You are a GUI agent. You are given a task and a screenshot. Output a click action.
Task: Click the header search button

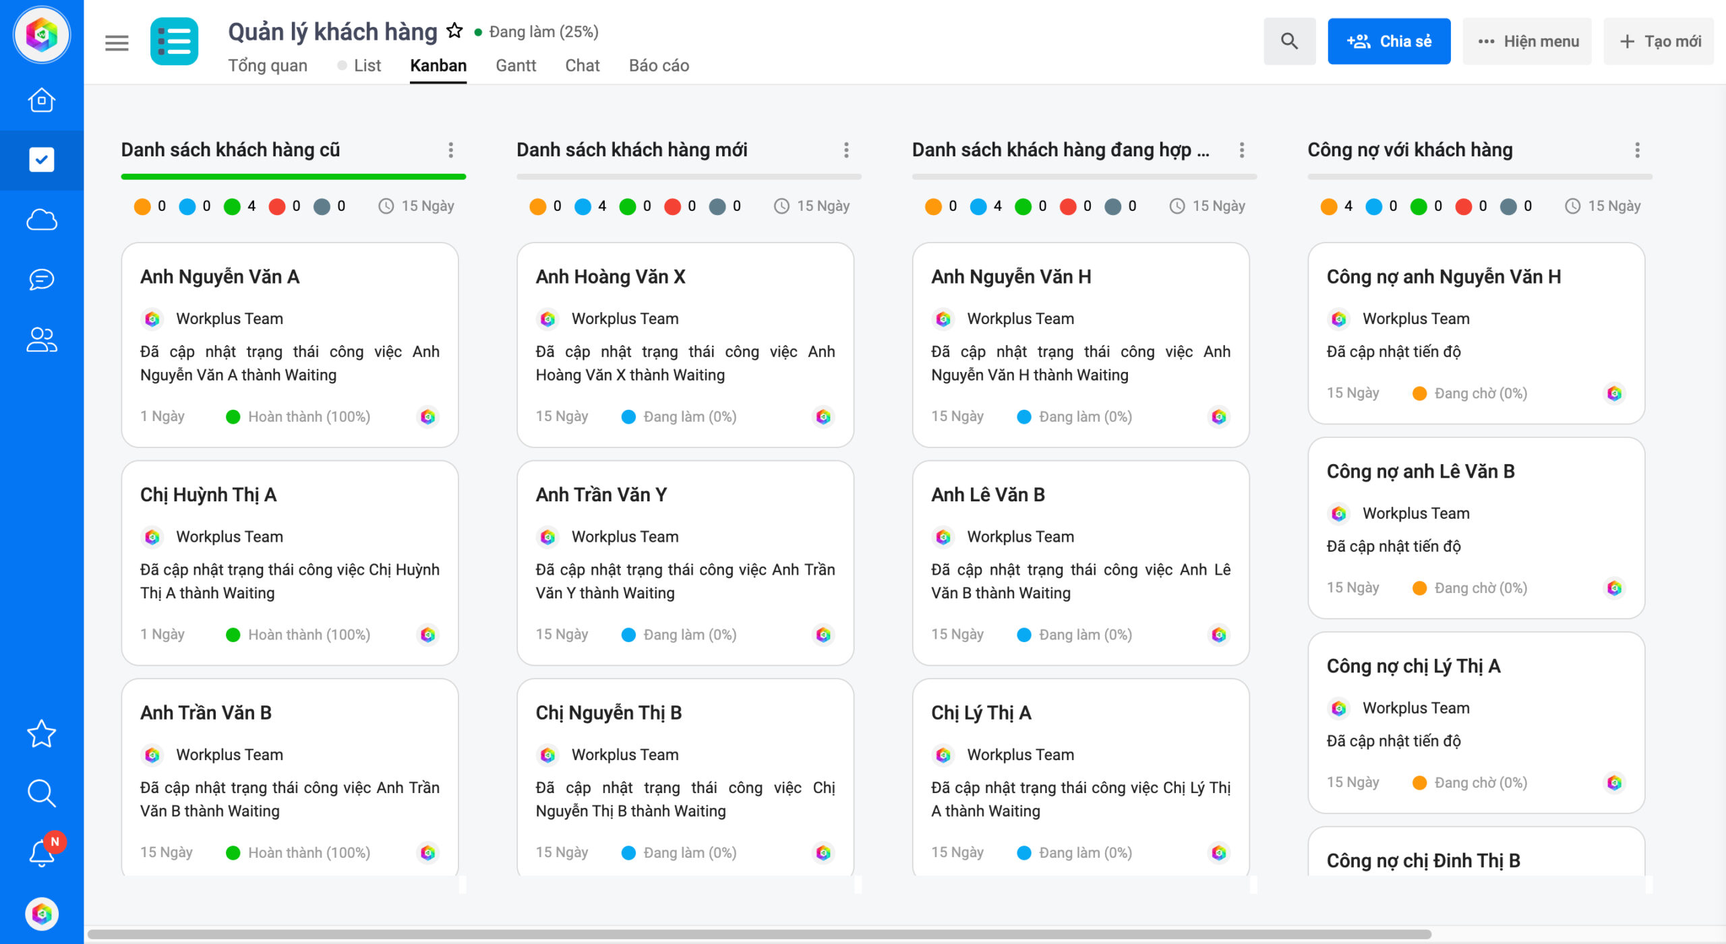(1289, 41)
